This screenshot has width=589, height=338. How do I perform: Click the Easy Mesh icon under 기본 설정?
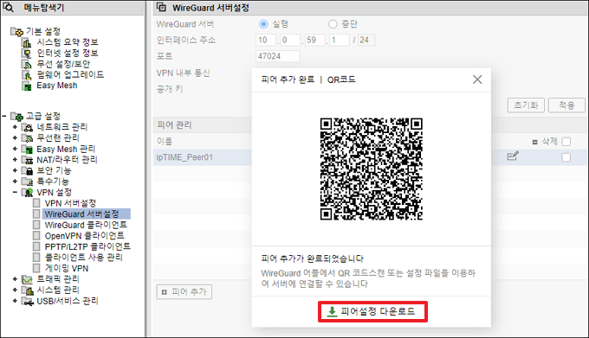[27, 86]
